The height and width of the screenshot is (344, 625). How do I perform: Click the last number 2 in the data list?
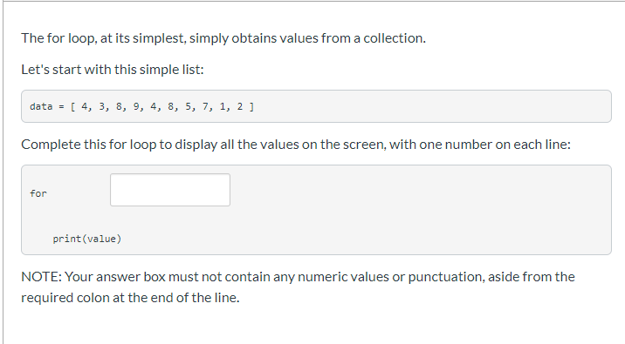[x=239, y=106]
